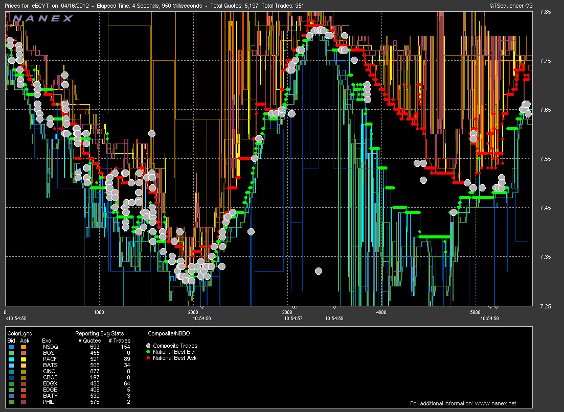This screenshot has width=564, height=412.
Task: Click the BOST exchange label
Action: pos(50,353)
